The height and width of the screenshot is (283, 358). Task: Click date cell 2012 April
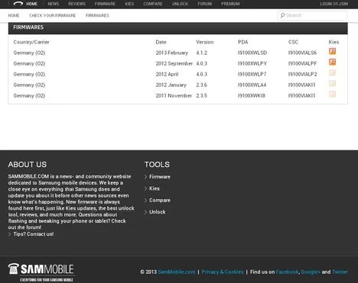(167, 74)
